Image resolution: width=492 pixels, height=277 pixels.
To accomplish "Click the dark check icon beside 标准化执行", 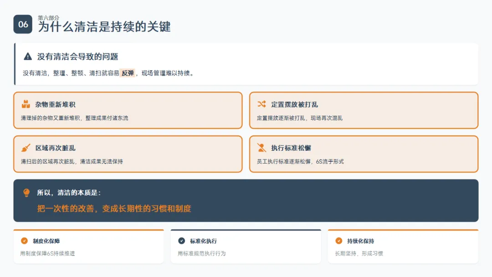I will click(x=181, y=241).
